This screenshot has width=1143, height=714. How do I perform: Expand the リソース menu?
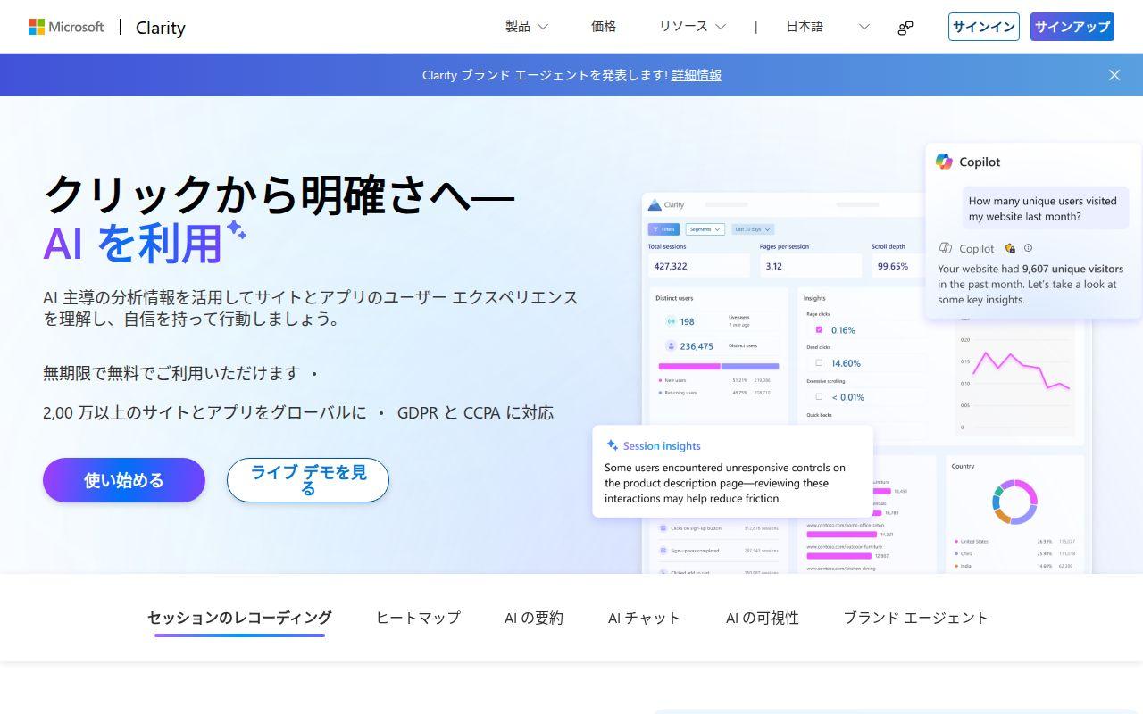[693, 27]
